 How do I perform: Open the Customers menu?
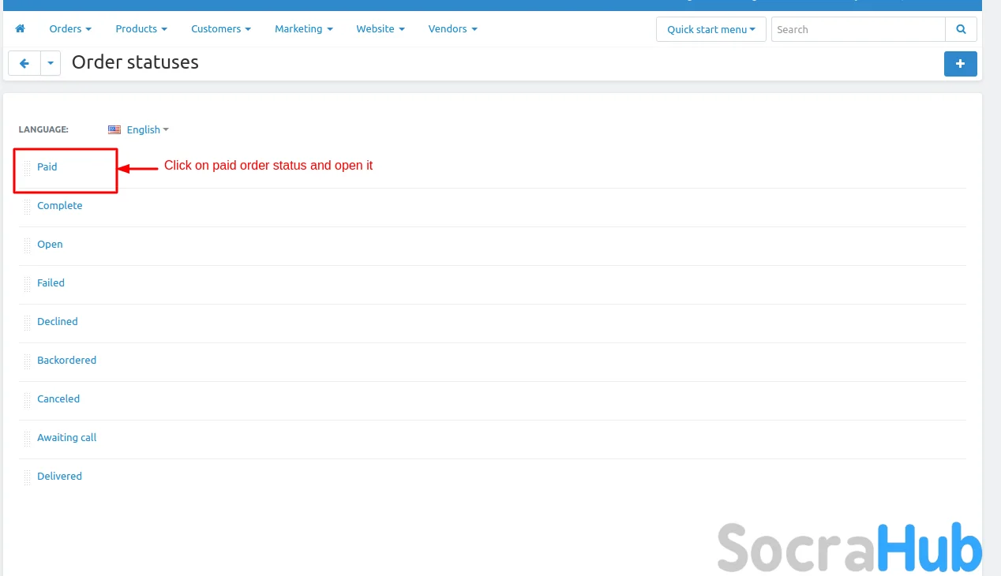(221, 29)
